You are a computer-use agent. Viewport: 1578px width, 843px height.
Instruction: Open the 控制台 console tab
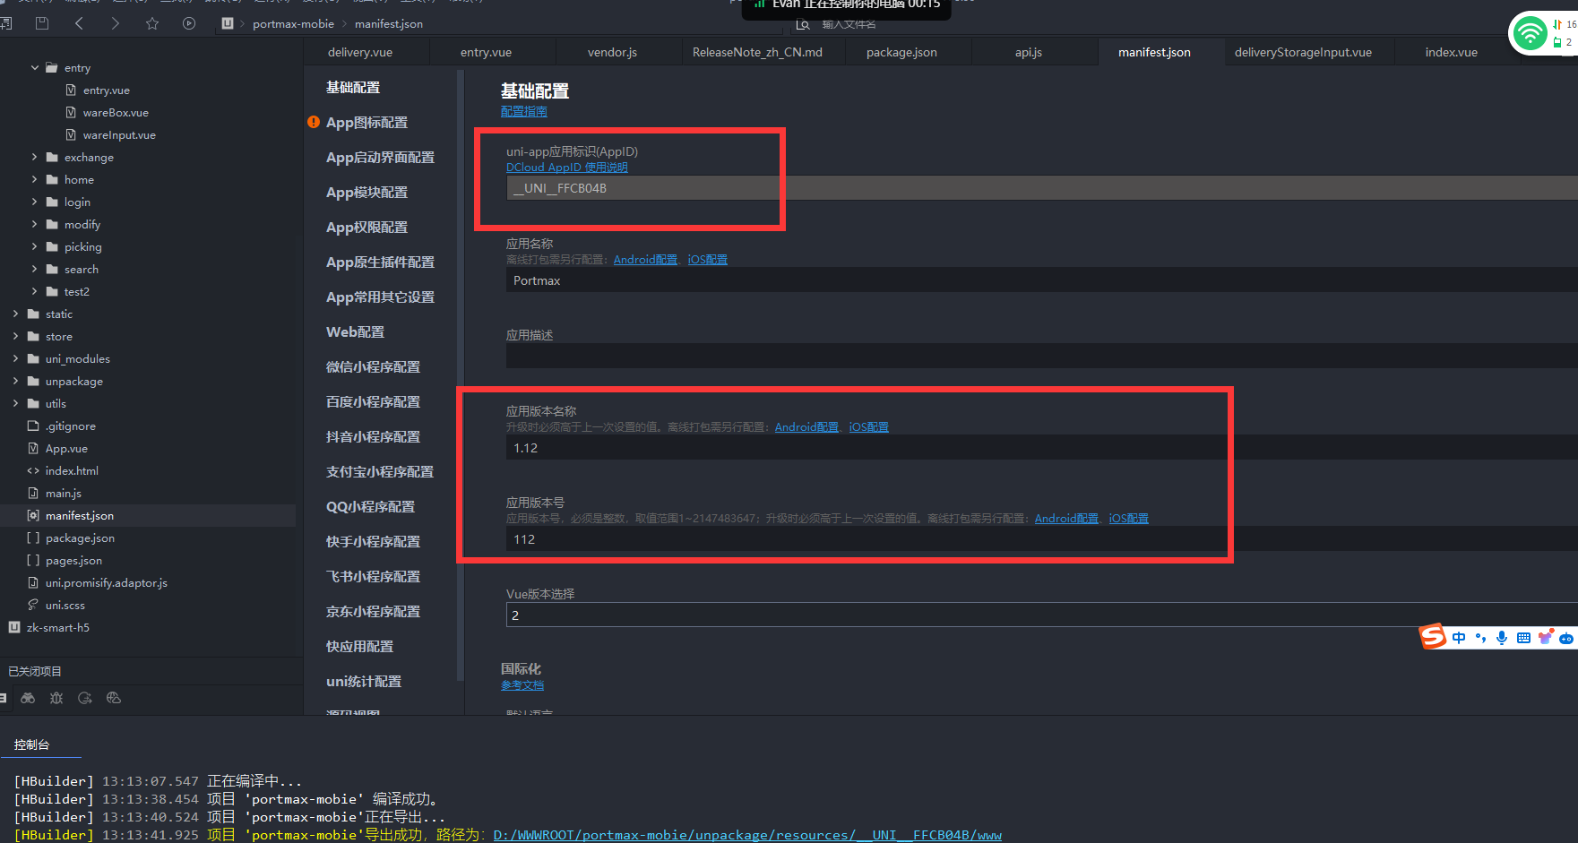point(32,744)
